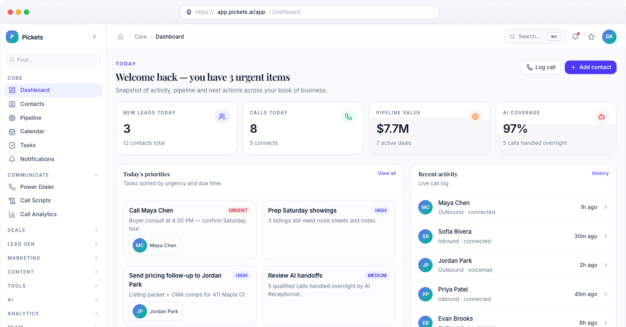Expand the Tools section

pyautogui.click(x=96, y=286)
